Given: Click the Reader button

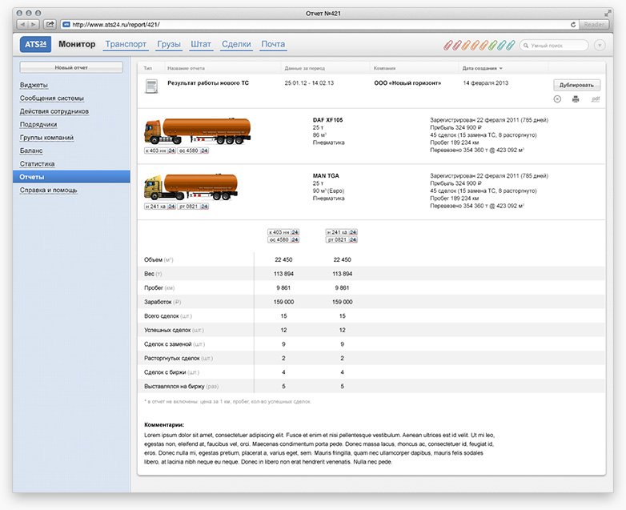Looking at the screenshot, I should (x=594, y=24).
